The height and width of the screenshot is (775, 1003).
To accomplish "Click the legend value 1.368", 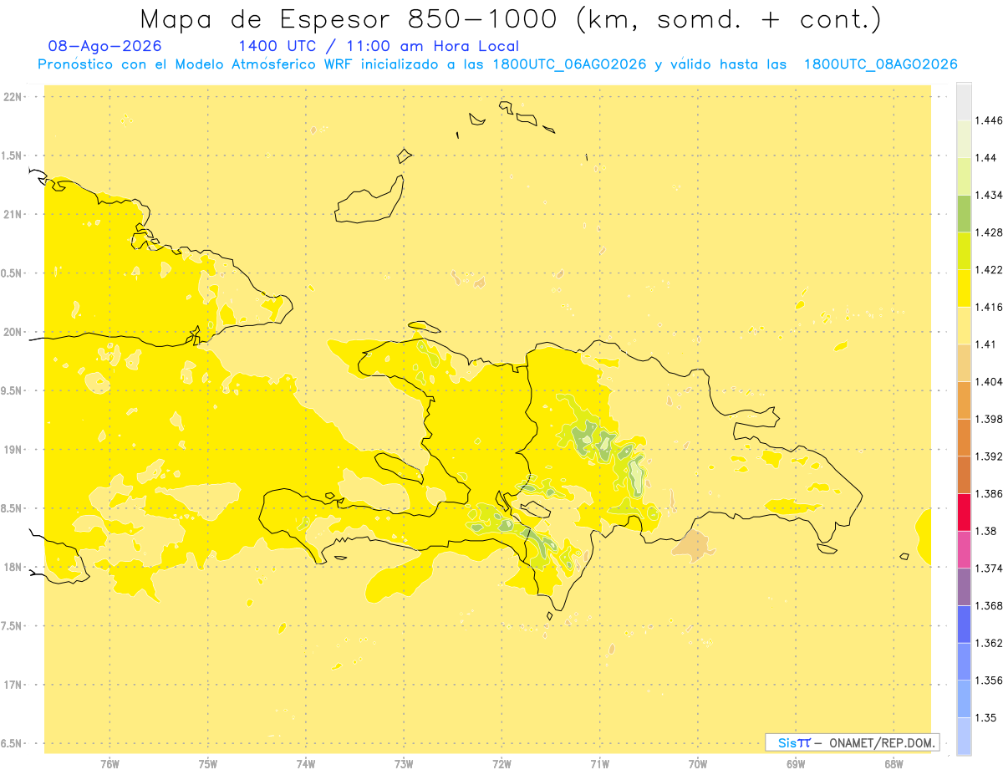I will point(989,605).
